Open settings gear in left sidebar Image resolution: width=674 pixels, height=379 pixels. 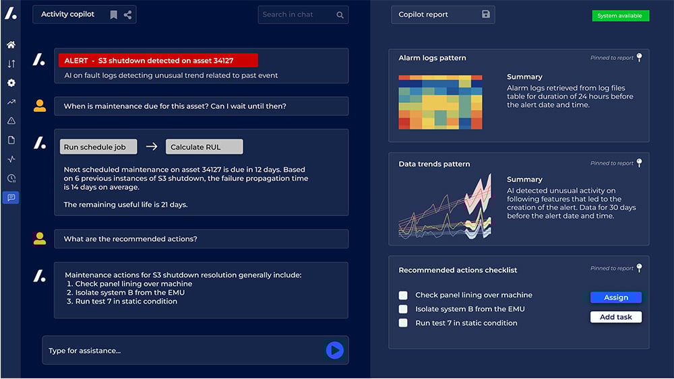point(11,83)
